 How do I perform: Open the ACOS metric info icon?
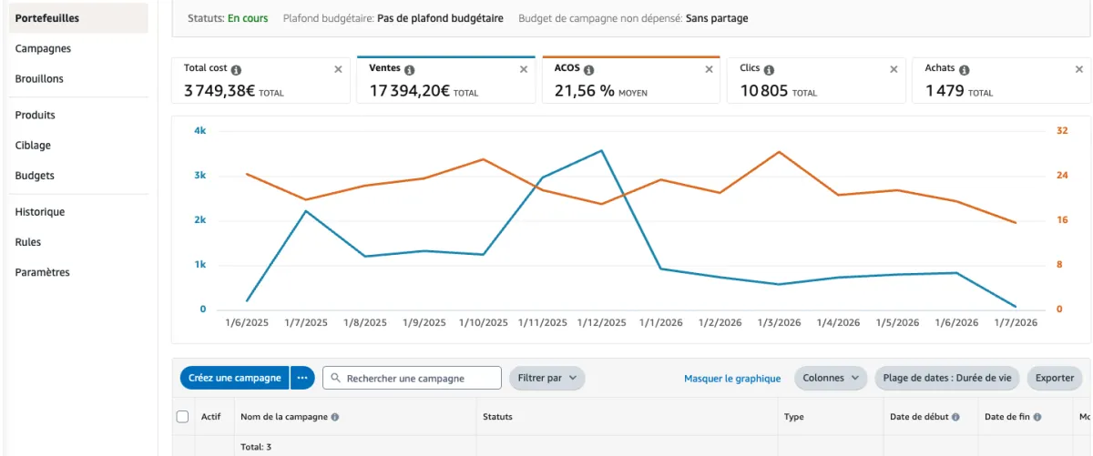click(588, 69)
